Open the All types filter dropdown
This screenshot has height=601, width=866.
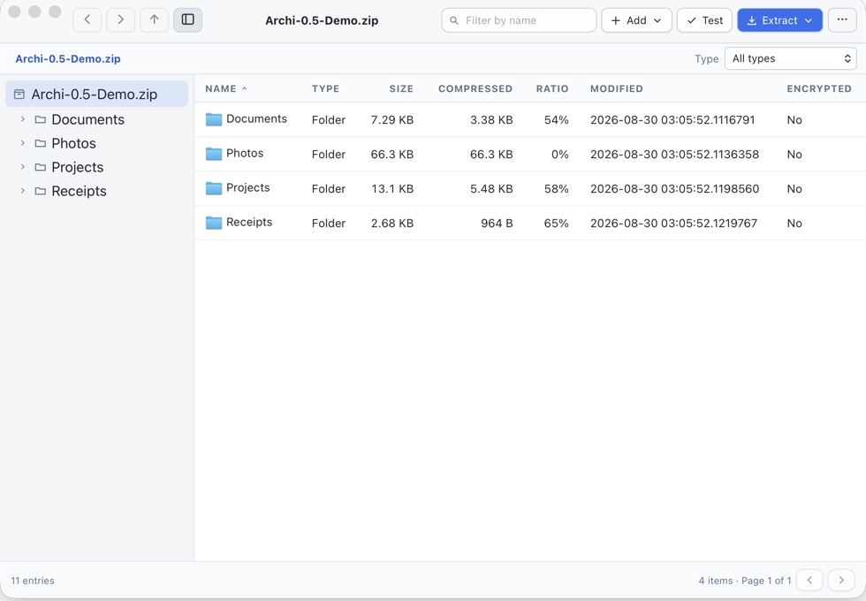tap(790, 58)
